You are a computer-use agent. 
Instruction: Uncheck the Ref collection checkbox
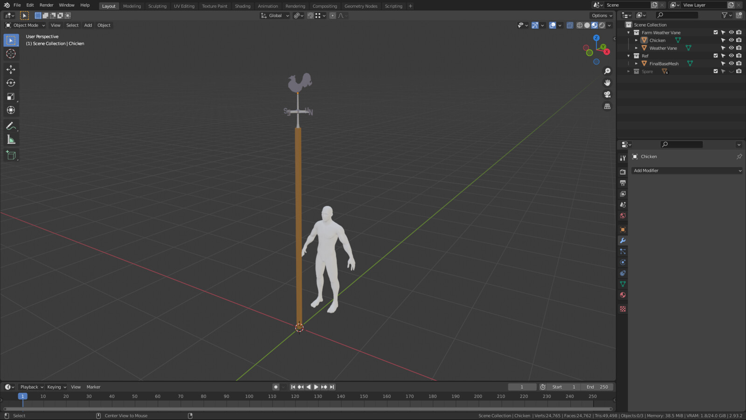tap(716, 55)
